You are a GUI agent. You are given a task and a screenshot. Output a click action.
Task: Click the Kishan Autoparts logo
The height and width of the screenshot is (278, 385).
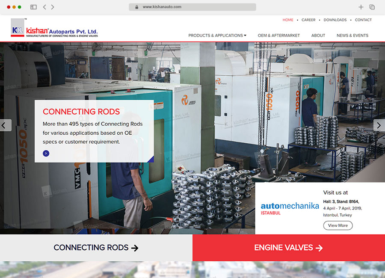pos(54,29)
